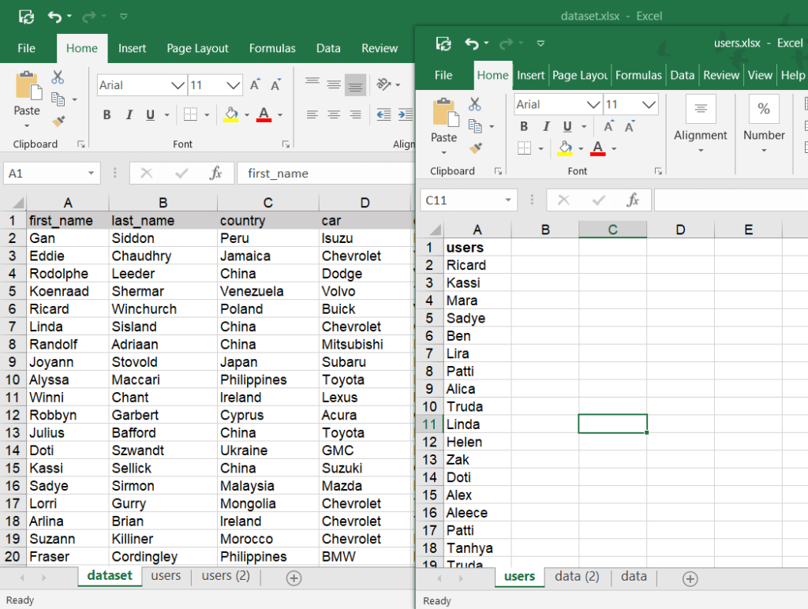Click the Insert Function fx icon in dataset window
Viewport: 808px width, 609px height.
tap(215, 173)
